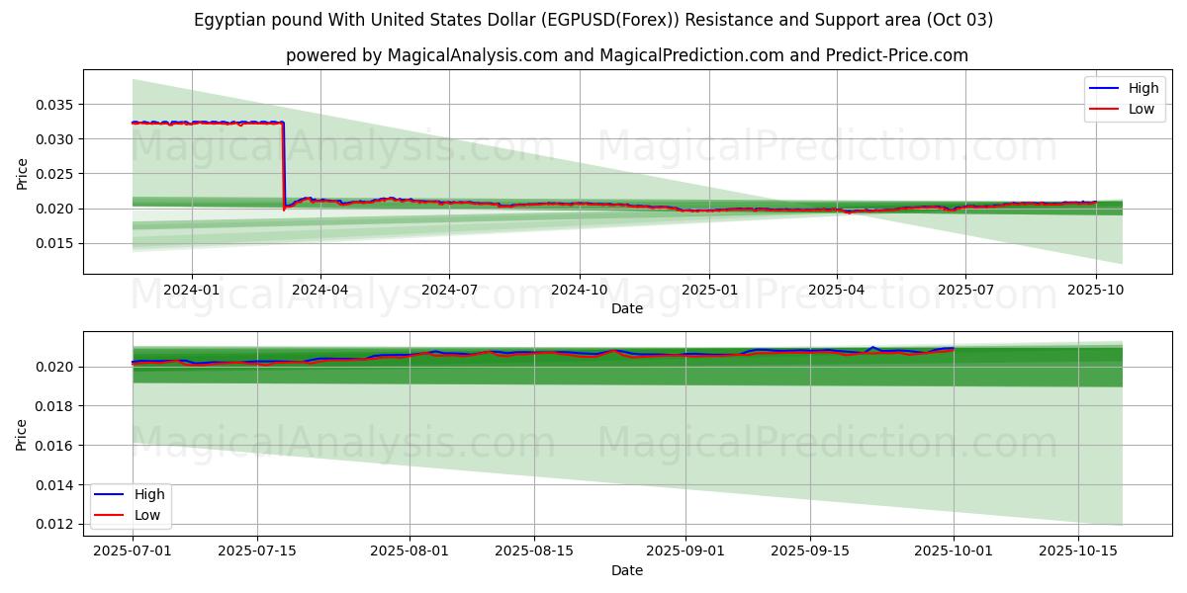Click the 'powered by MagicalAnalysis.com' subtitle

point(627,55)
